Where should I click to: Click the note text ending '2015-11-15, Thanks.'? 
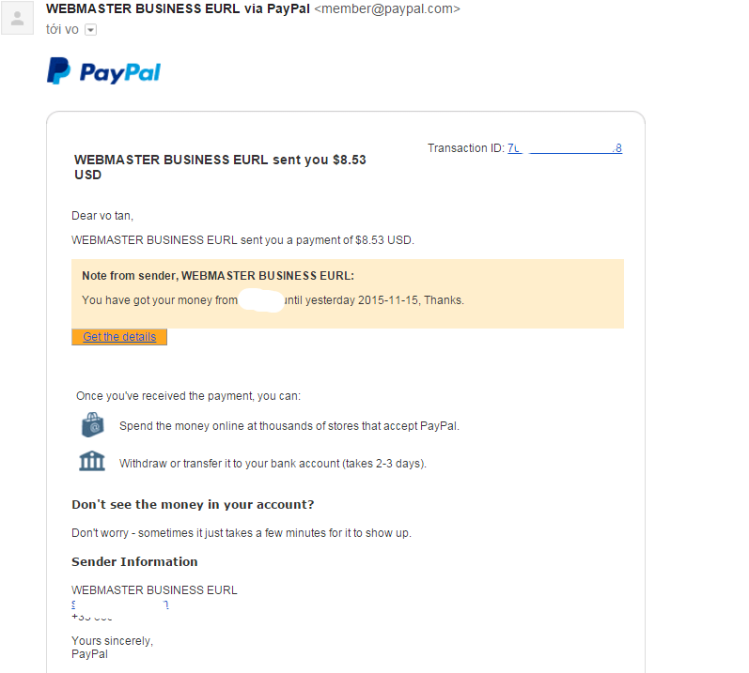click(273, 300)
